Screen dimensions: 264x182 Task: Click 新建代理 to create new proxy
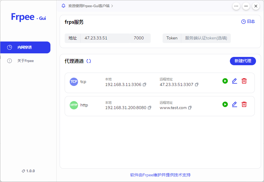pyautogui.click(x=243, y=61)
